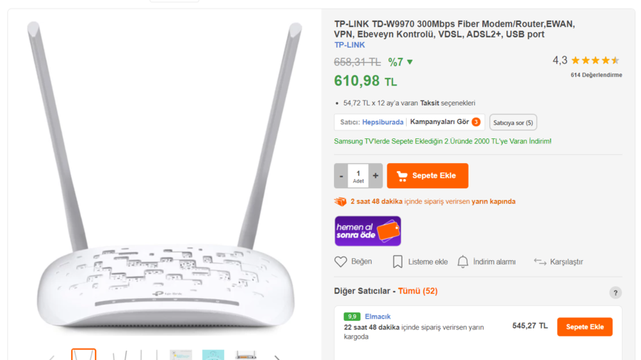Expand the %7 discount arrow
The width and height of the screenshot is (641, 360).
pos(410,62)
